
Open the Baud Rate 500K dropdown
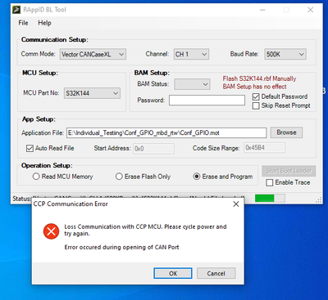[x=285, y=54]
